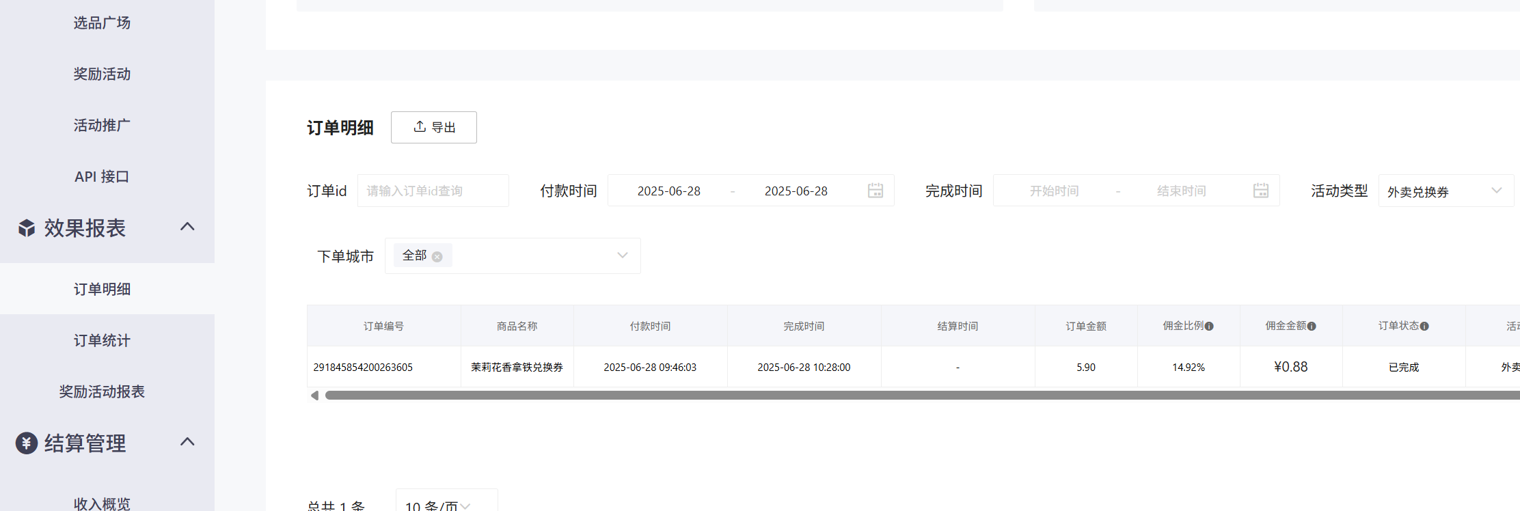Viewport: 1520px width, 511px height.
Task: Click the 佣金比例 info icon
Action: coord(1209,327)
